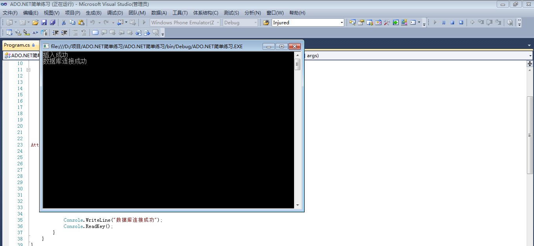The height and width of the screenshot is (246, 534).
Task: Pause the running debug session
Action: click(x=443, y=23)
